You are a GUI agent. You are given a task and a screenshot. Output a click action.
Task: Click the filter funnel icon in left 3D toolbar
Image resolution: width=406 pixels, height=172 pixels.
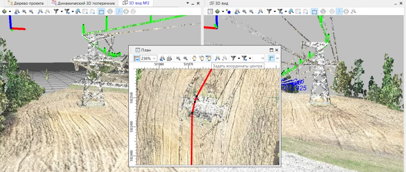click(x=56, y=11)
